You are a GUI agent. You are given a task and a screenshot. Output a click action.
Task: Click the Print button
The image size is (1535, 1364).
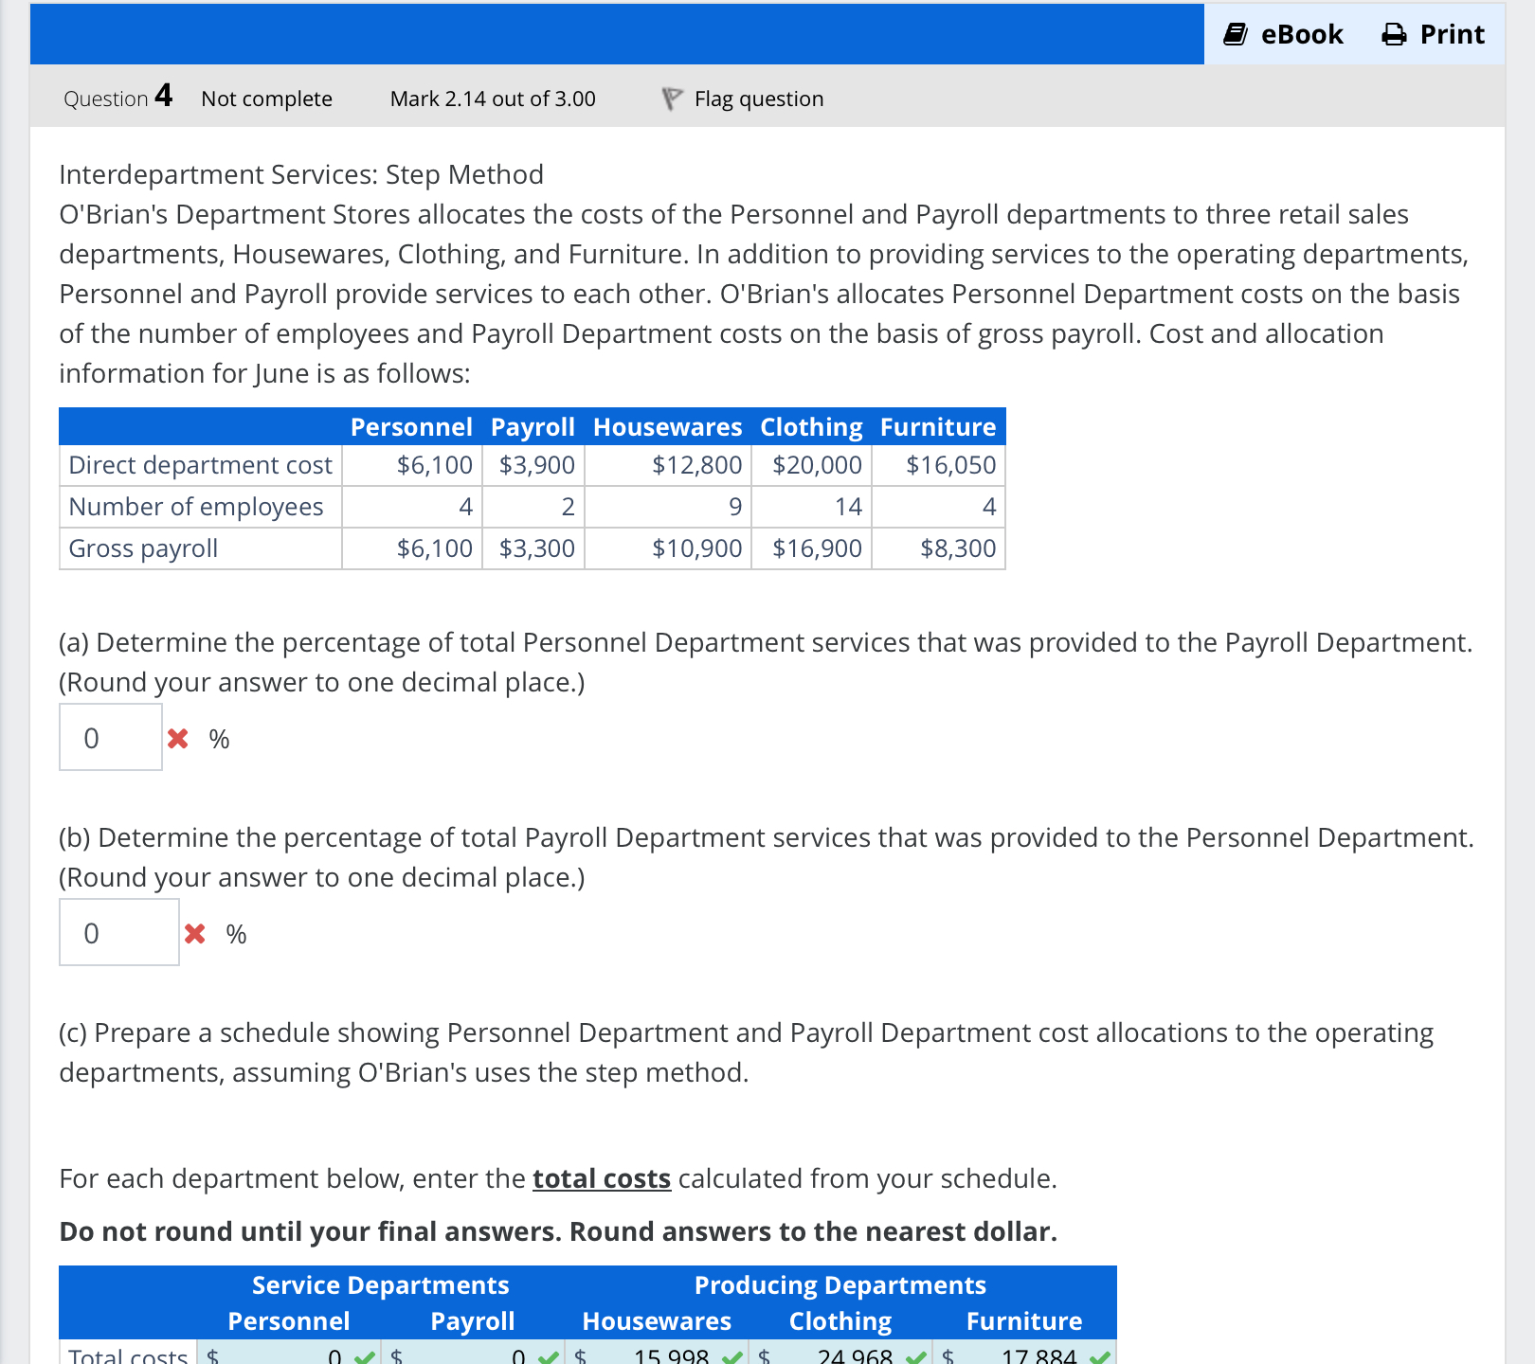pyautogui.click(x=1433, y=34)
